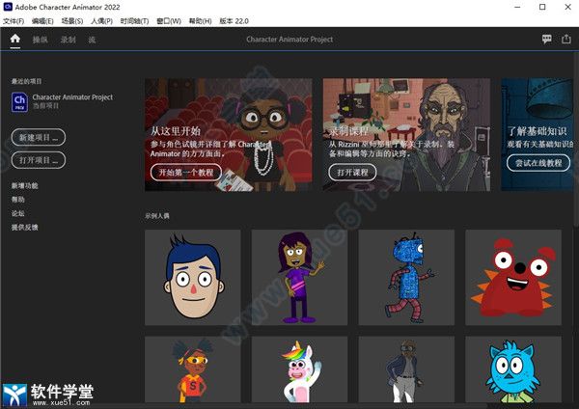Screen dimensions: 579x409
Task: Open the 人偶(P) menu
Action: click(101, 21)
